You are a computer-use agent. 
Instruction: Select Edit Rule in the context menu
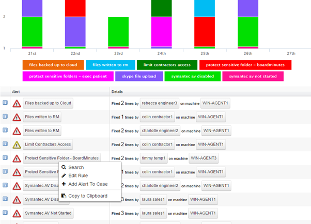[77, 175]
